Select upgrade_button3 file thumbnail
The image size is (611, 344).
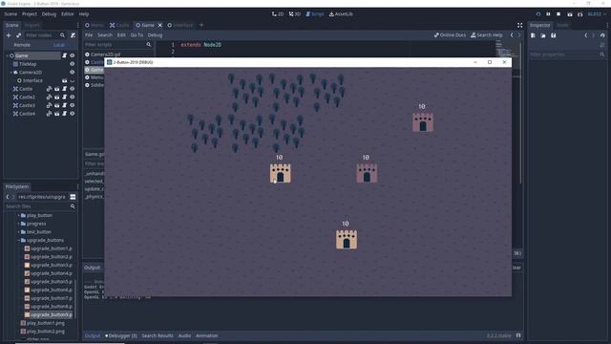coord(27,266)
